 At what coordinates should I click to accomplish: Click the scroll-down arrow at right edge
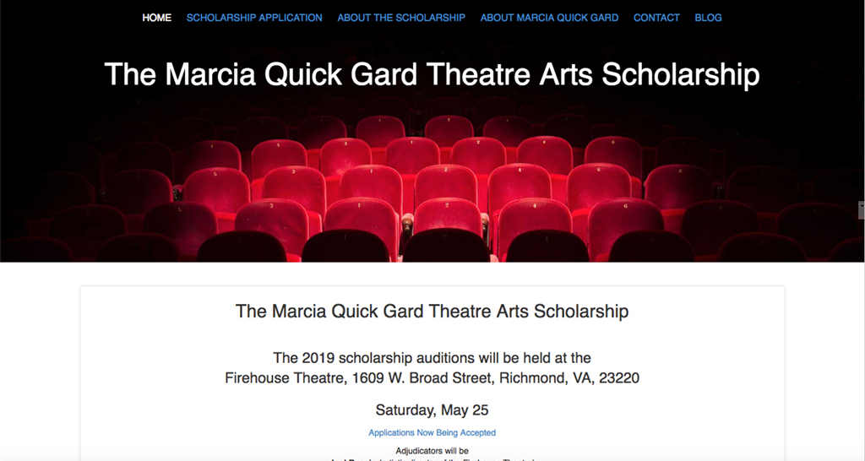click(861, 205)
